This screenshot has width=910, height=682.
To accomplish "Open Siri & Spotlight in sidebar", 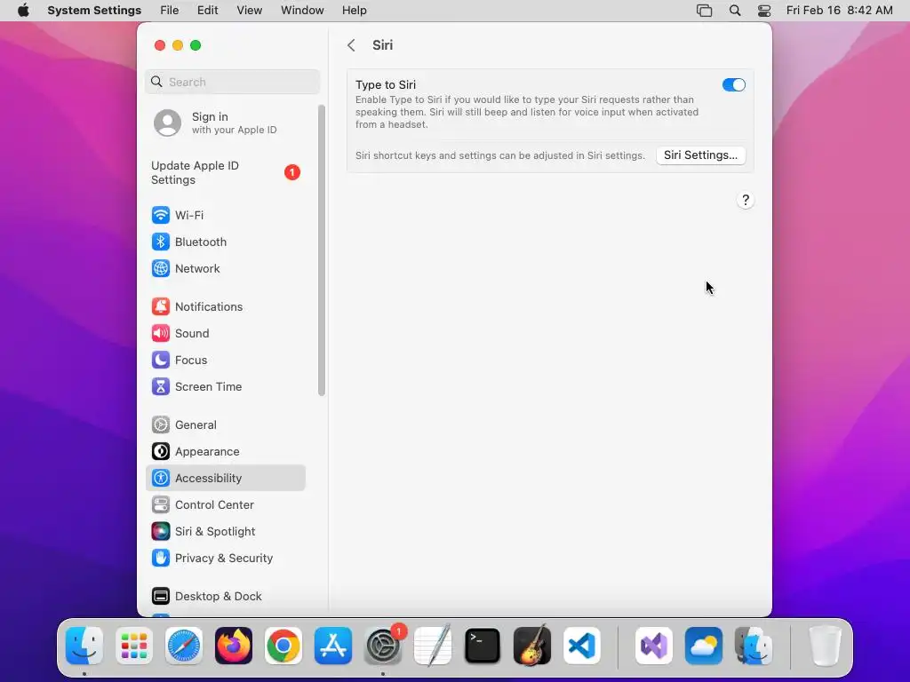I will [225, 532].
